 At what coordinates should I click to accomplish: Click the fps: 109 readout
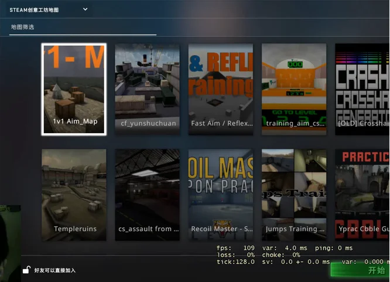click(235, 248)
